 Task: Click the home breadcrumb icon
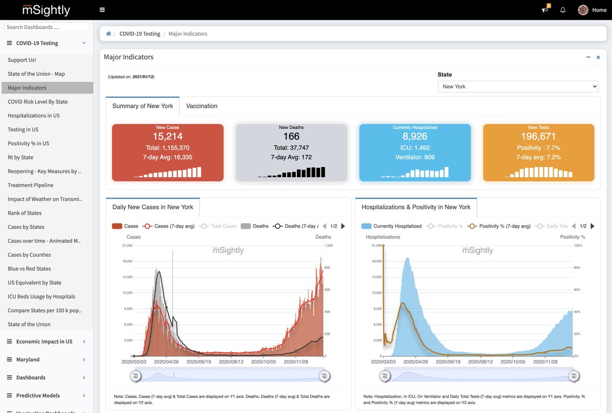click(x=109, y=34)
